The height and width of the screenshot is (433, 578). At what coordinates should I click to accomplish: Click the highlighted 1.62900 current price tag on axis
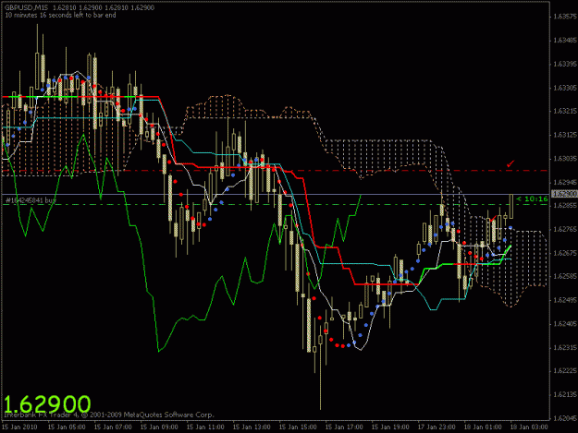click(x=564, y=194)
